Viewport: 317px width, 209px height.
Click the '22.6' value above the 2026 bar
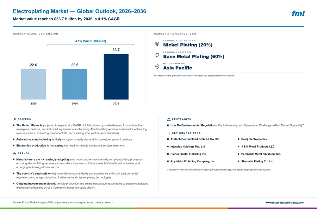click(75, 65)
